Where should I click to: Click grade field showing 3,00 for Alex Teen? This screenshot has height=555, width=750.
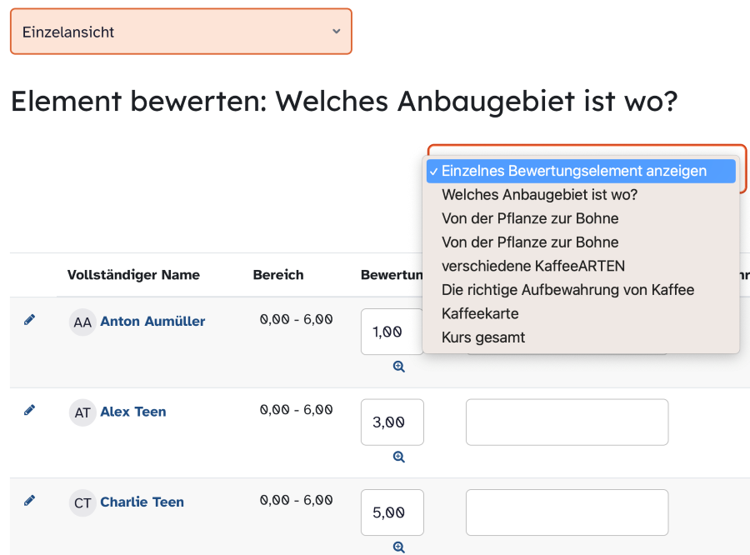[392, 422]
